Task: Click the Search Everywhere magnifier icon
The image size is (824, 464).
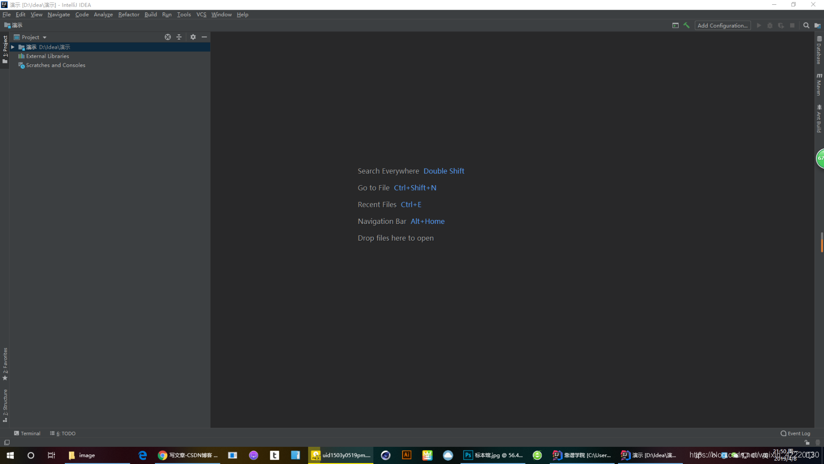Action: pyautogui.click(x=806, y=25)
